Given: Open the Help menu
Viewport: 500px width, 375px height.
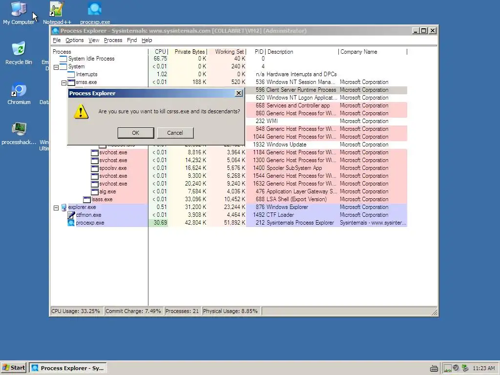Looking at the screenshot, I should (146, 40).
